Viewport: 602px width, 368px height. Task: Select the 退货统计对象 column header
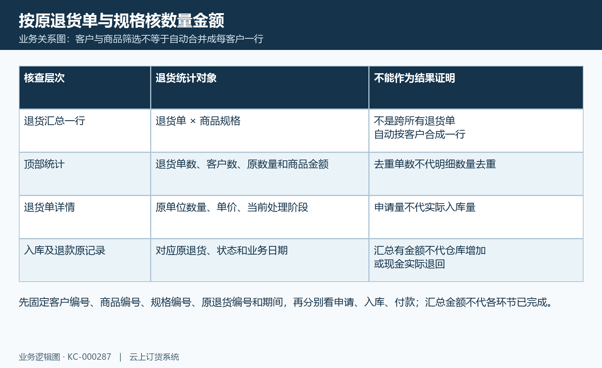point(260,87)
